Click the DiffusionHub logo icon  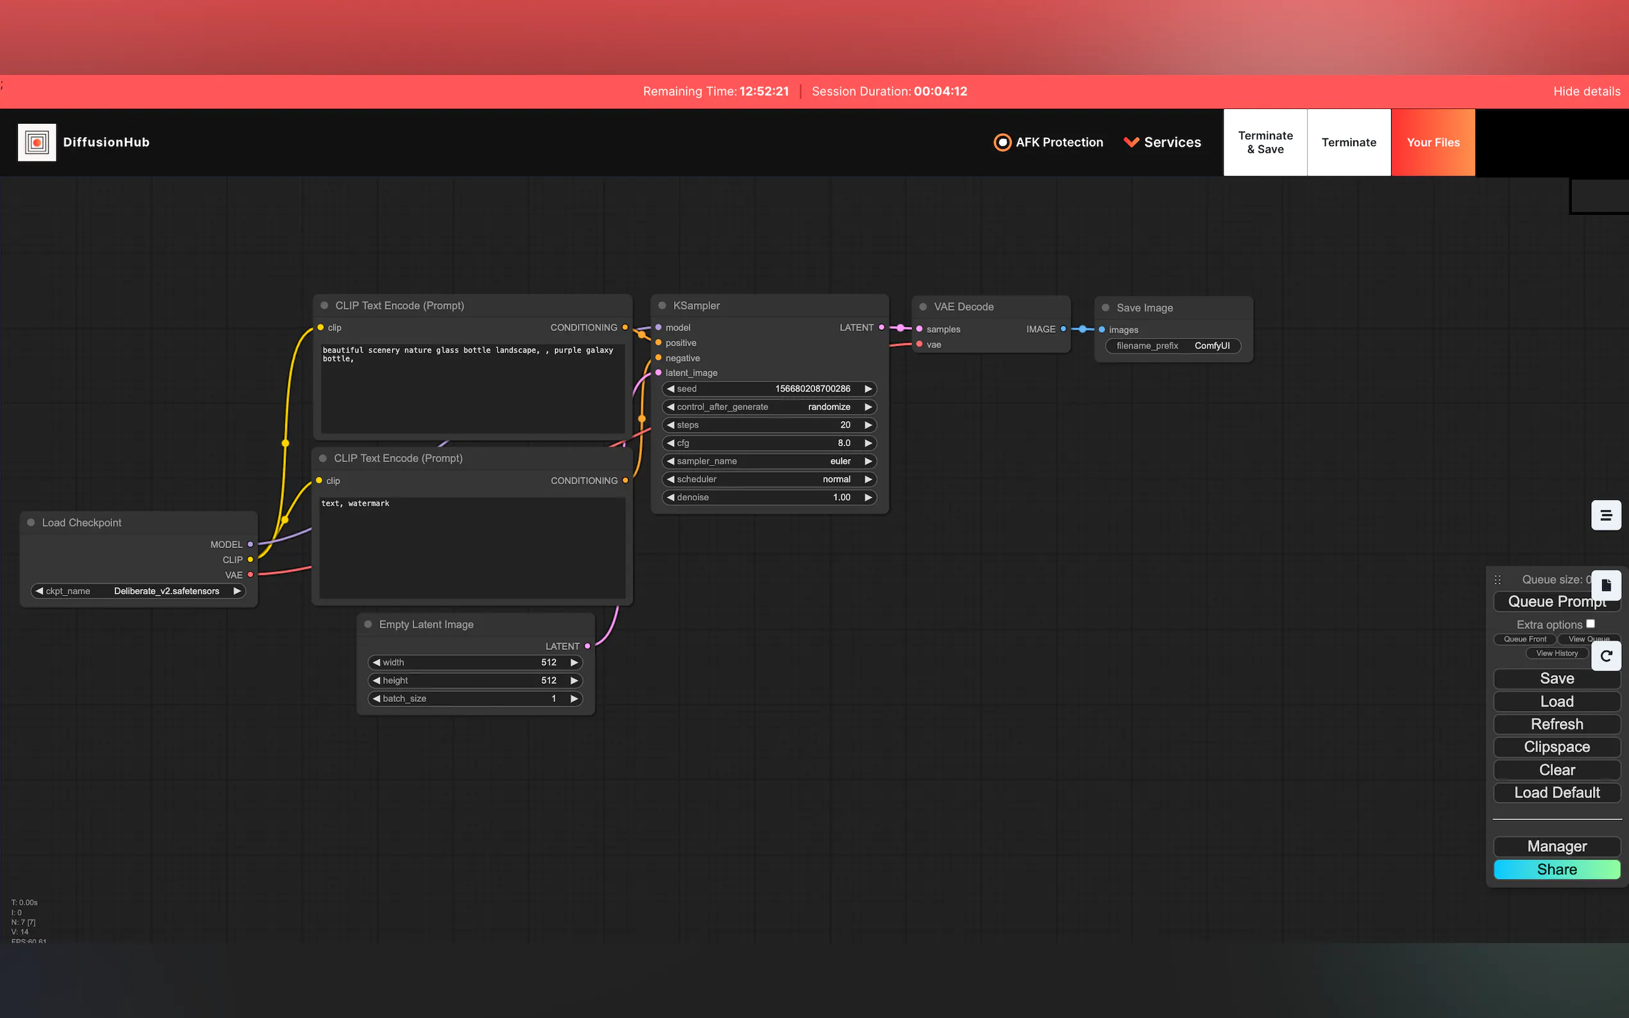tap(37, 142)
